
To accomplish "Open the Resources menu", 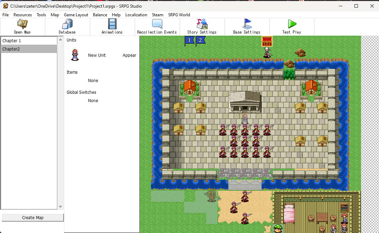I will tap(22, 15).
